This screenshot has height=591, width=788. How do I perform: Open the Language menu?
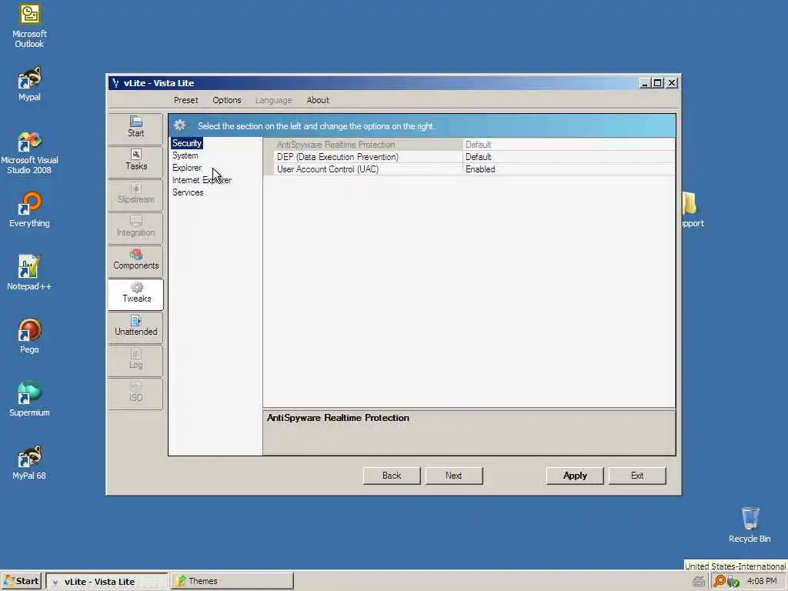[x=273, y=100]
